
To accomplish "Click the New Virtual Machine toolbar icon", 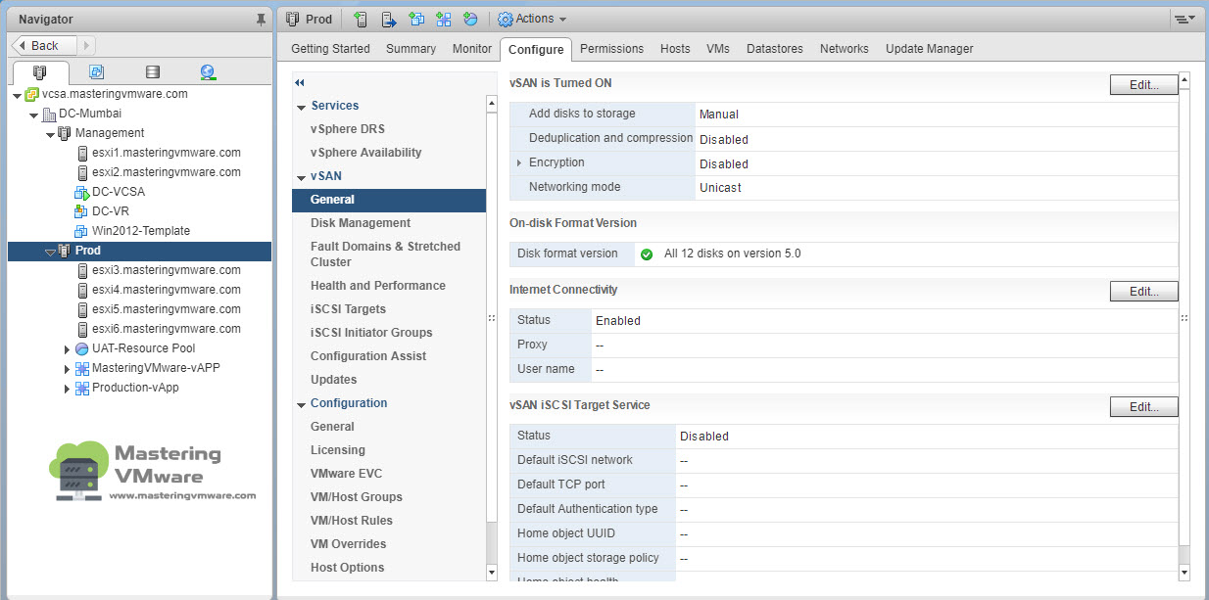I will 416,19.
